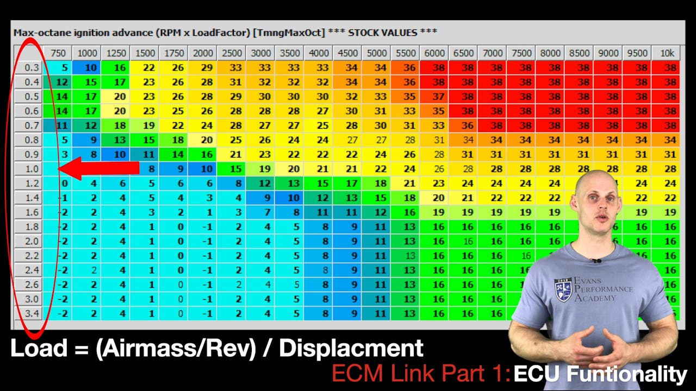Click the red 38 cell at 10k RPM top row

(666, 67)
